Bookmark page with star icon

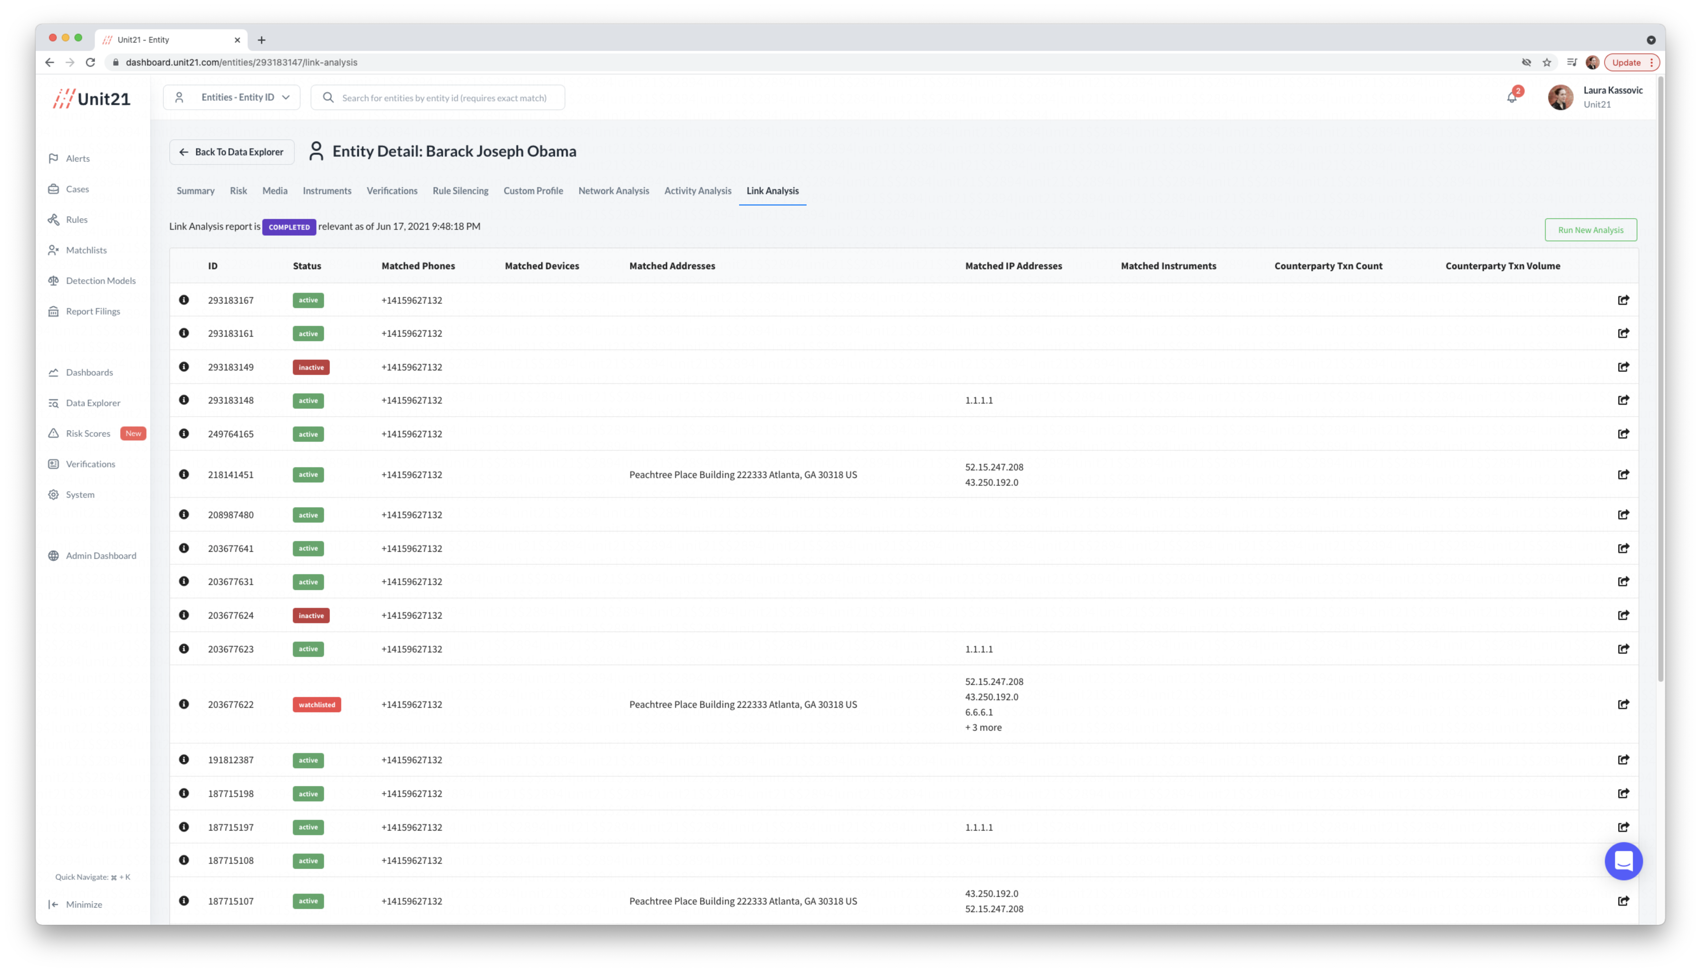[1547, 62]
